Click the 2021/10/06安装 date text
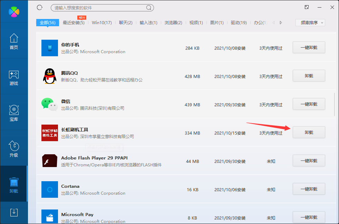Image resolution: width=339 pixels, height=224 pixels. tap(230, 190)
